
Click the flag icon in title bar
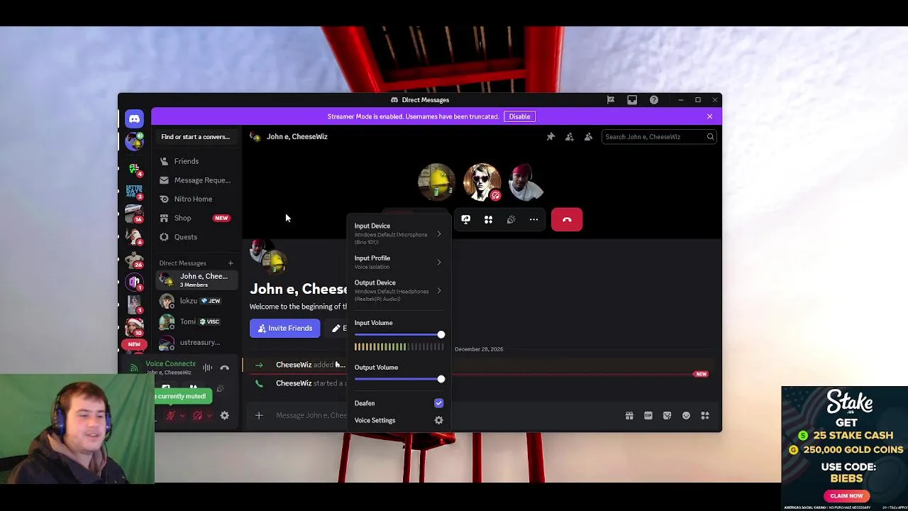tap(610, 100)
